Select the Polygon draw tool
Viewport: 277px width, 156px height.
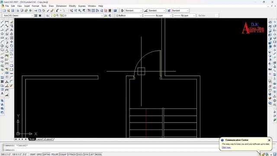point(2,34)
